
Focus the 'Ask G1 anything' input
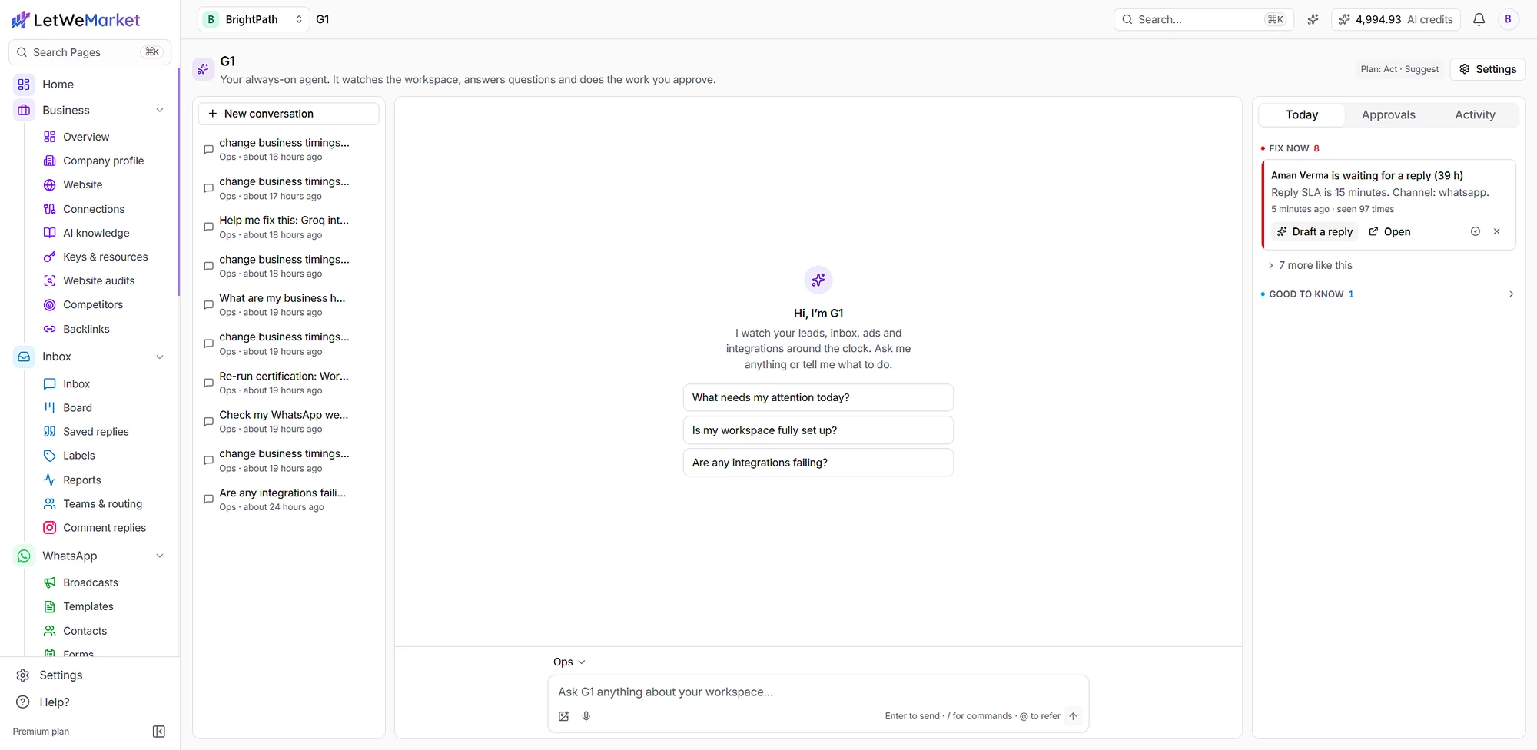(x=818, y=692)
